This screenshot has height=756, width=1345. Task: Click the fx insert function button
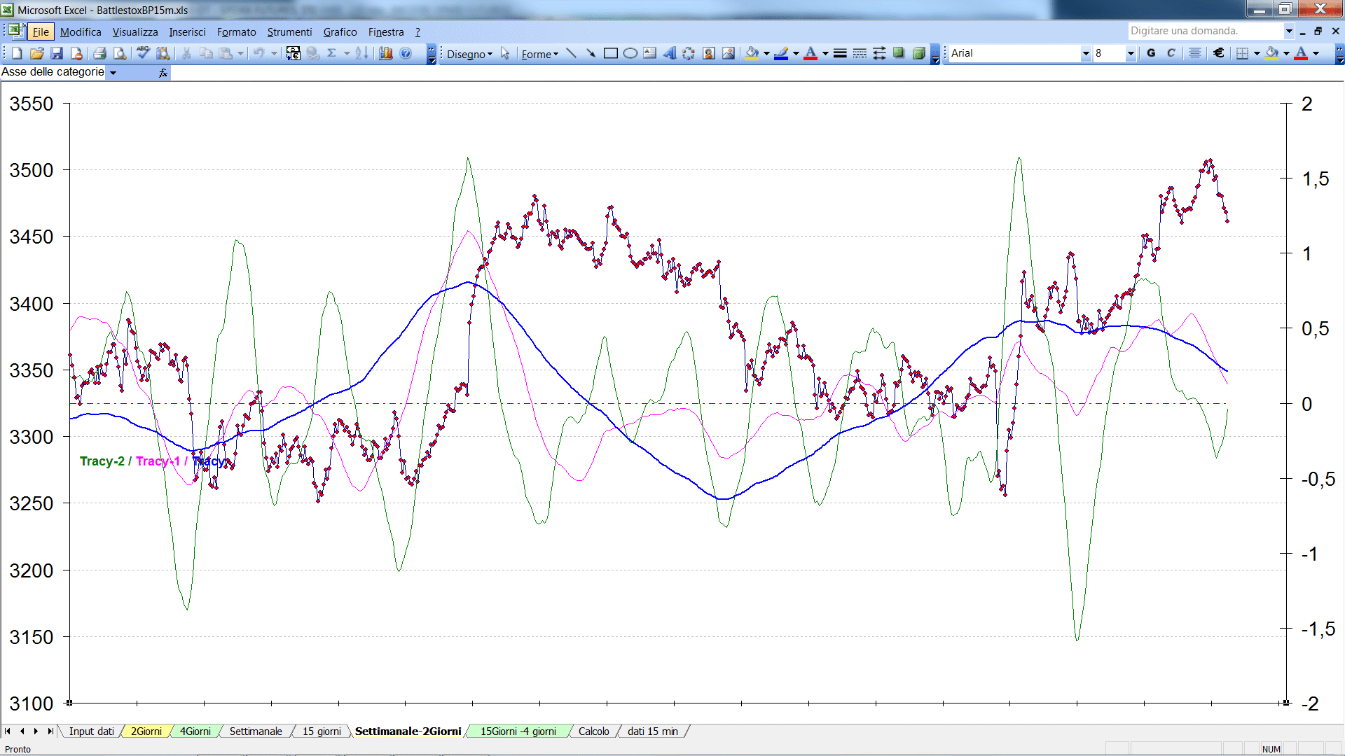click(x=163, y=73)
